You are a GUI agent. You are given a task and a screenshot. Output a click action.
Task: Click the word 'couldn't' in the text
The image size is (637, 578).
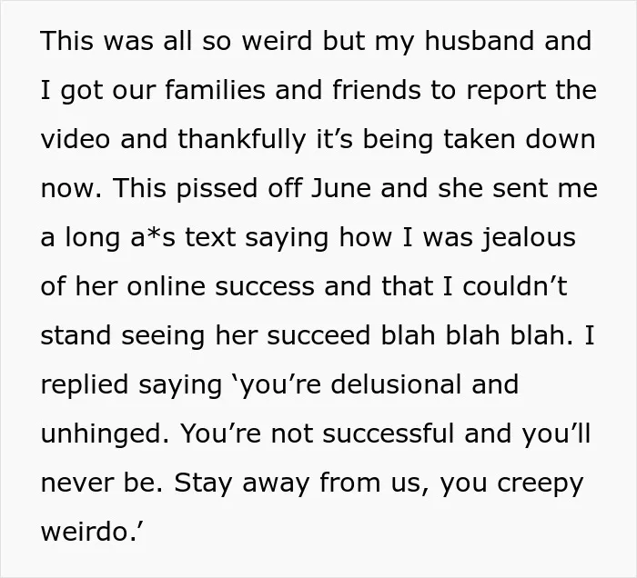[515, 286]
